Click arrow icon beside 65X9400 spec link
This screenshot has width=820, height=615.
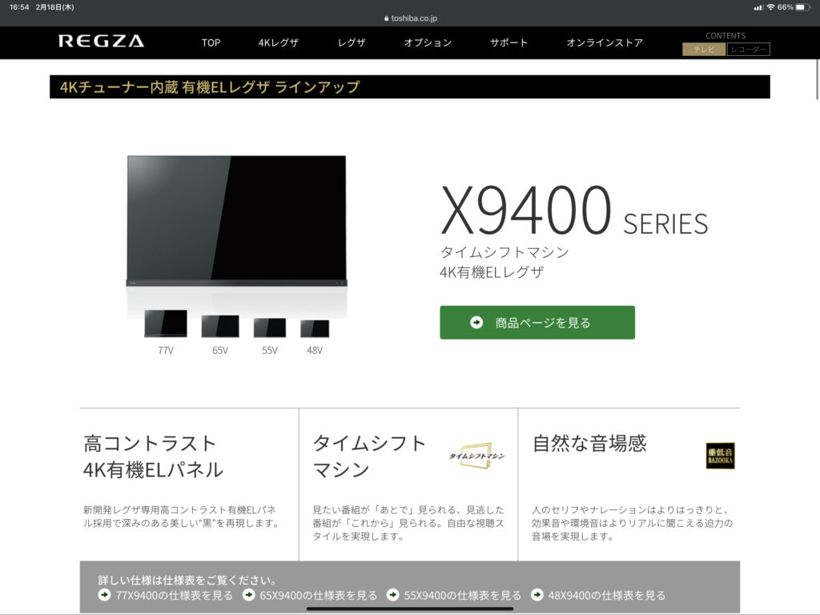click(x=248, y=595)
